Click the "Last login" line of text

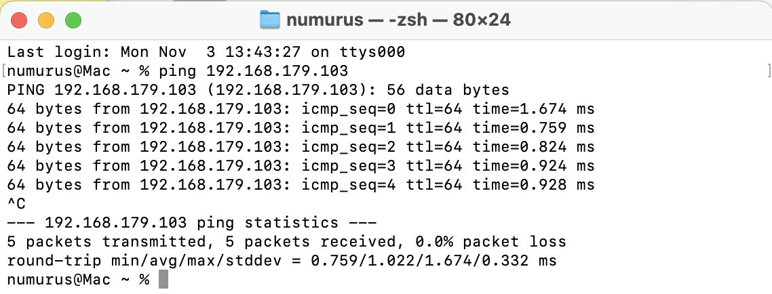point(206,52)
